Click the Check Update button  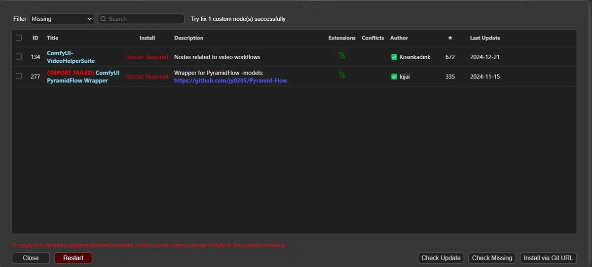coord(441,258)
